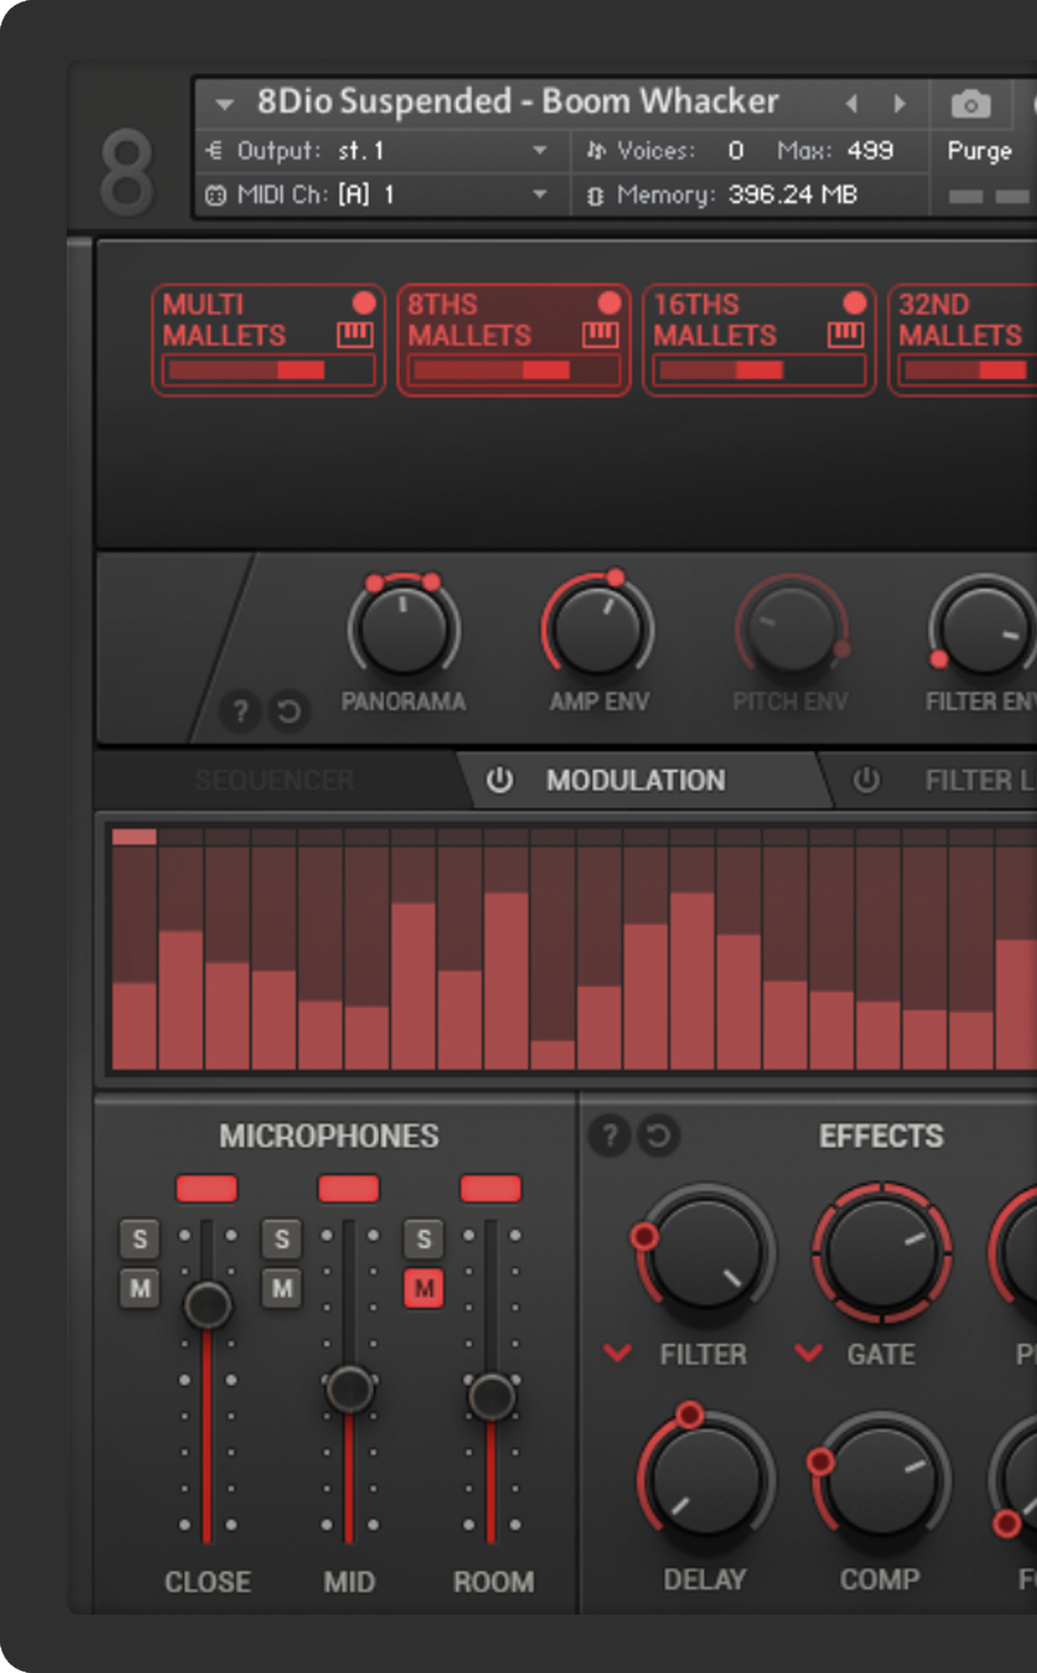This screenshot has height=1673, width=1037.
Task: Toggle the Room microphone red enable button
Action: click(x=492, y=1188)
